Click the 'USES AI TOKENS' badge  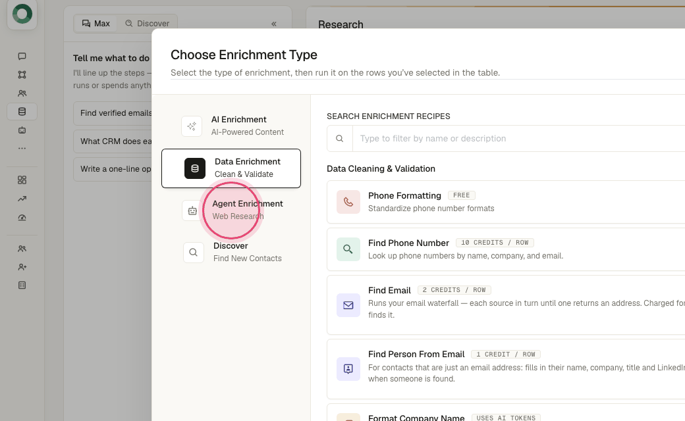(506, 418)
